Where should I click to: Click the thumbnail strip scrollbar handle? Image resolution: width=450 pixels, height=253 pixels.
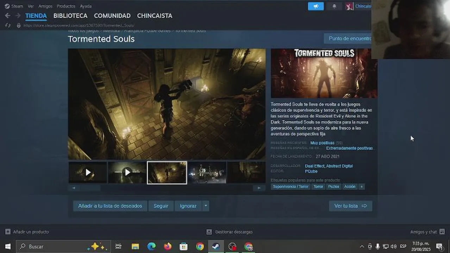click(x=90, y=188)
